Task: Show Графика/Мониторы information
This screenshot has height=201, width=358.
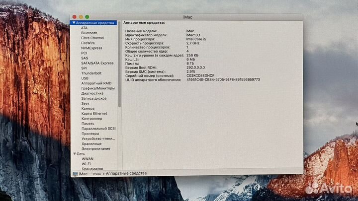Action: point(98,88)
